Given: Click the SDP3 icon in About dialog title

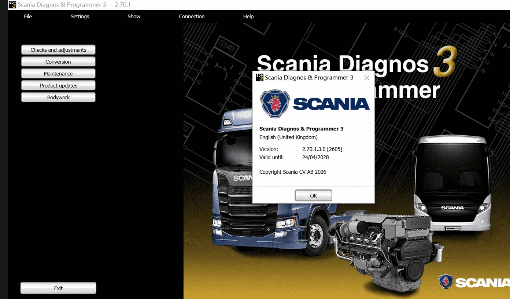Looking at the screenshot, I should [259, 77].
